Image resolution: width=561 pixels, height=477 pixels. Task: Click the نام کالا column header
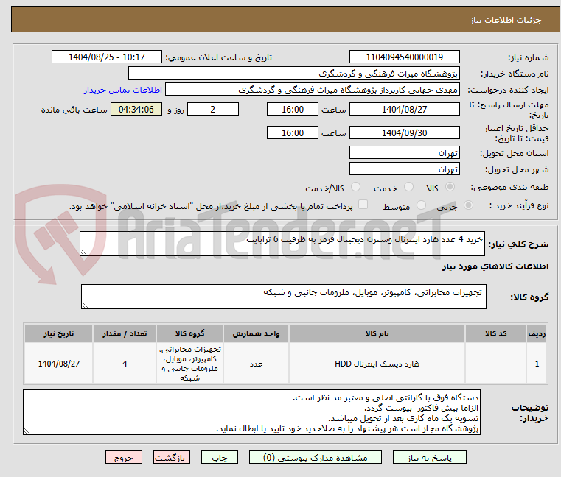377,333
